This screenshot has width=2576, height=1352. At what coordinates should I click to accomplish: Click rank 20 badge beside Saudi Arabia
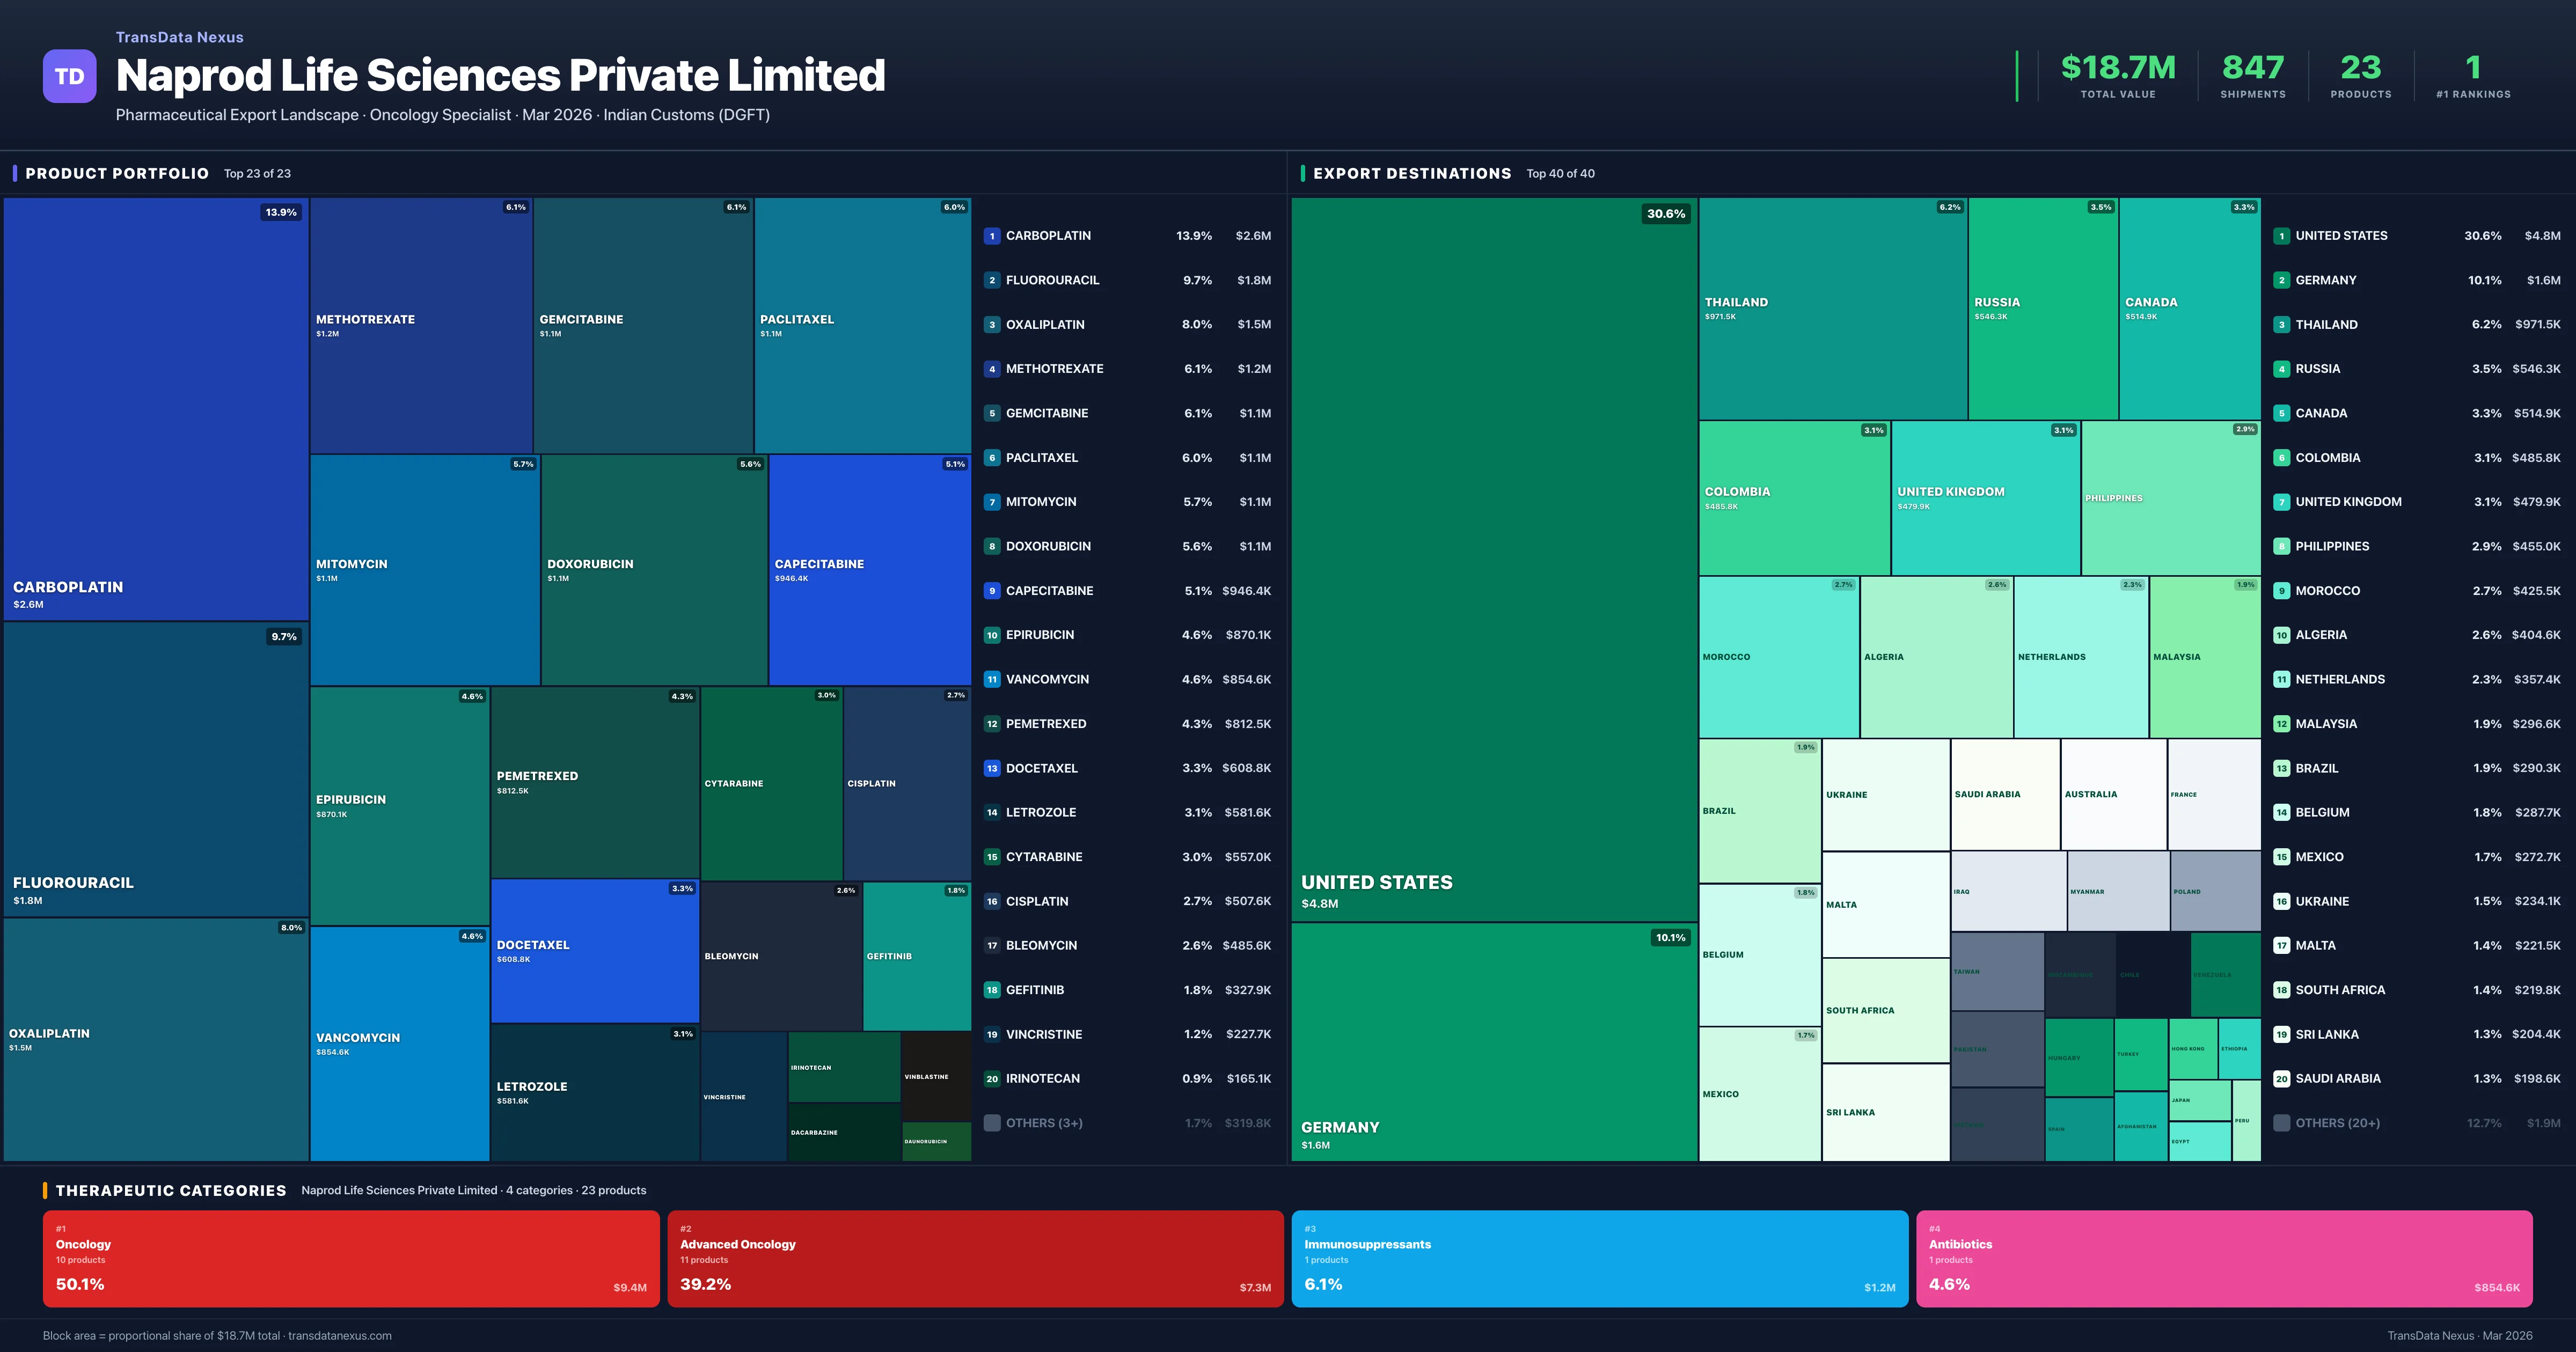pyautogui.click(x=2281, y=1079)
